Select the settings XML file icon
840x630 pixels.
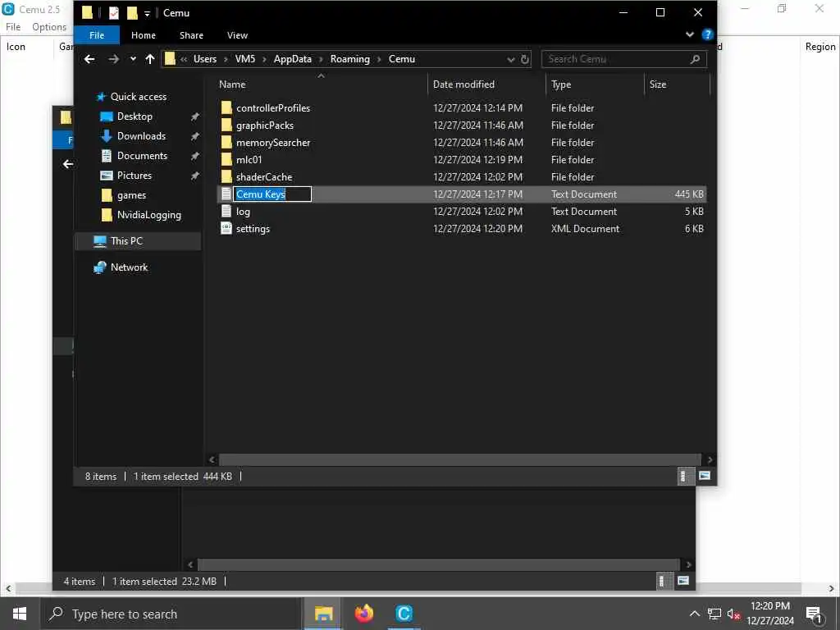pos(226,228)
